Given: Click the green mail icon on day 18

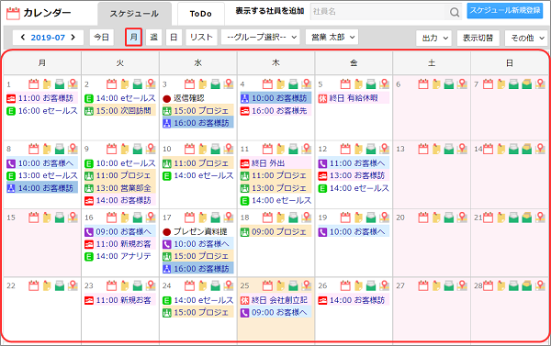Looking at the screenshot, I should point(294,218).
